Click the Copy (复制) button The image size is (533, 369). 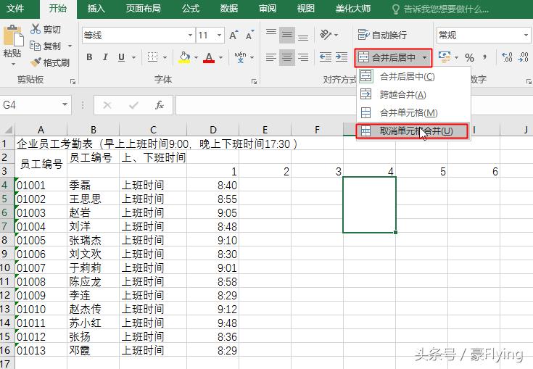46,46
